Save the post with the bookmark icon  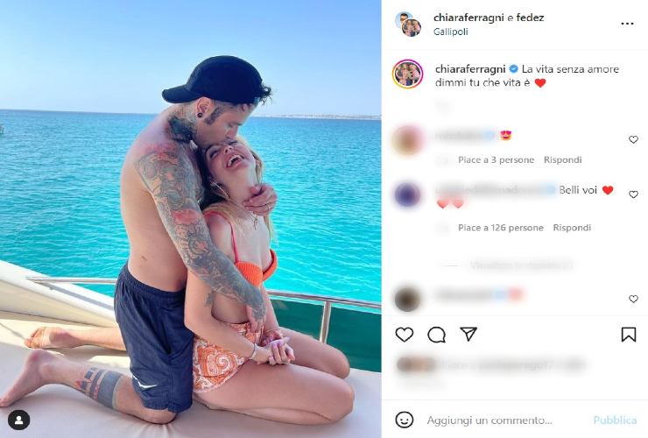[x=629, y=334]
